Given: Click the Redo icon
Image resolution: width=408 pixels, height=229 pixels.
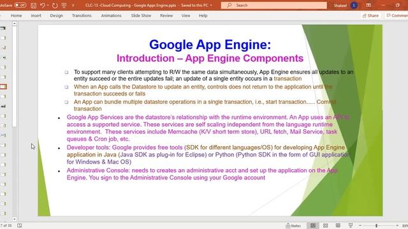Looking at the screenshot, I should [55, 6].
